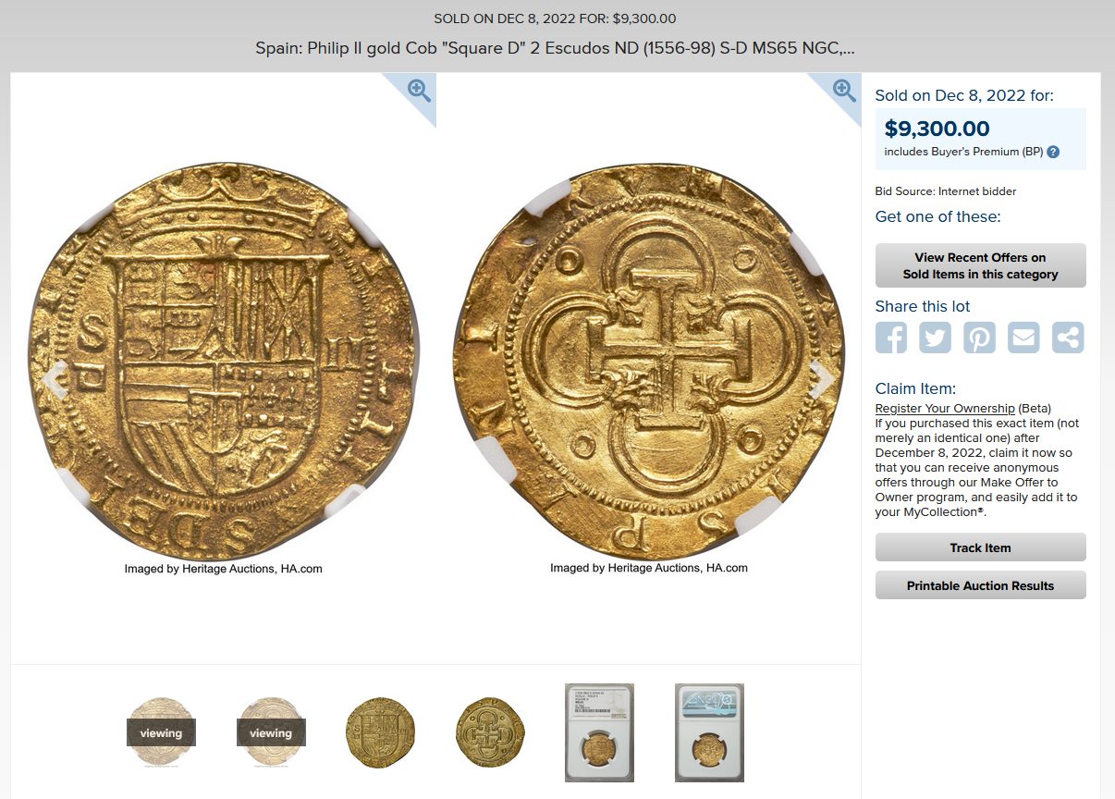Open the generic share options icon
Viewport: 1115px width, 799px height.
pyautogui.click(x=1068, y=338)
